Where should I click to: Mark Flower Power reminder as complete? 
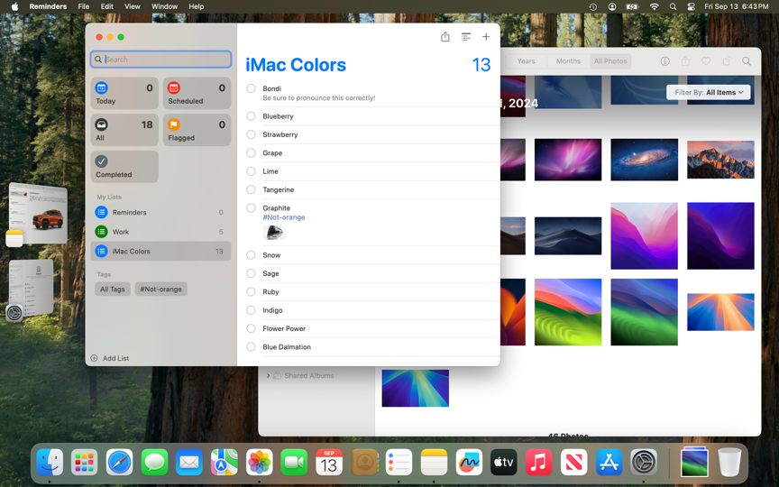click(251, 328)
